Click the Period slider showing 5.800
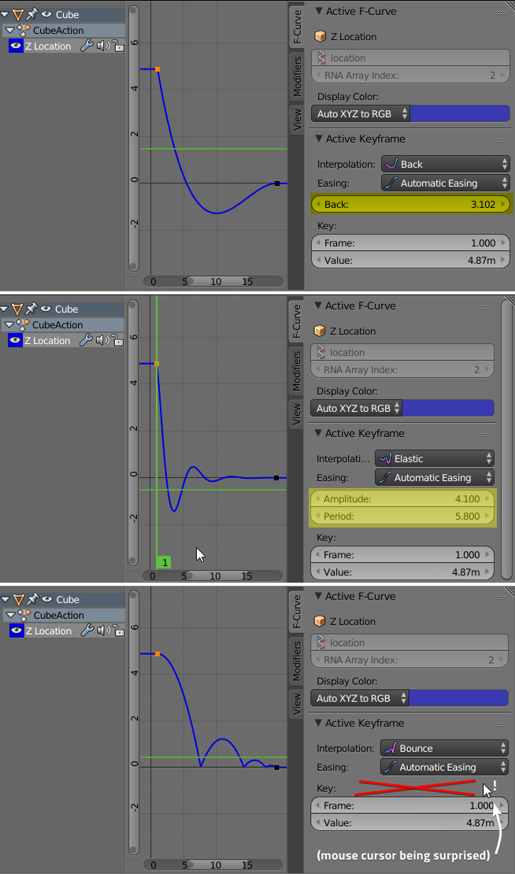The image size is (515, 874). [x=402, y=517]
